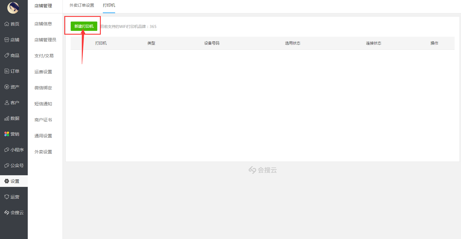This screenshot has width=461, height=239.
Task: Open the 客户 customers icon
Action: [7, 102]
